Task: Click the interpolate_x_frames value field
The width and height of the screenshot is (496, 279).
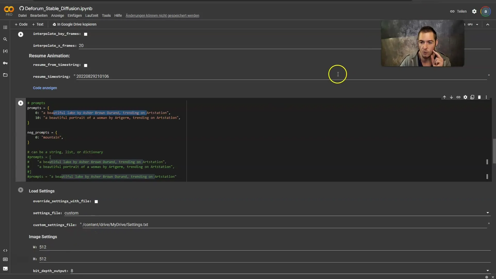Action: pyautogui.click(x=284, y=45)
